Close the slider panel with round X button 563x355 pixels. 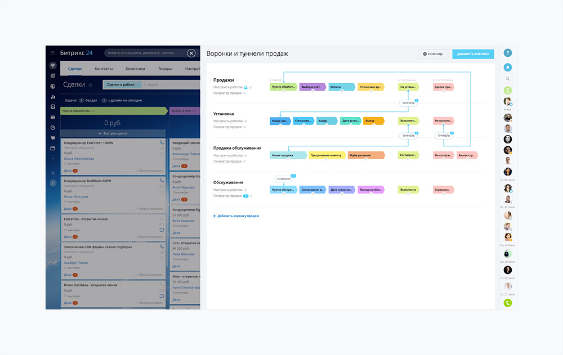click(191, 53)
